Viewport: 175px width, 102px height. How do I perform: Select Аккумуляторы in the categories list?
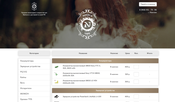coord(34,61)
